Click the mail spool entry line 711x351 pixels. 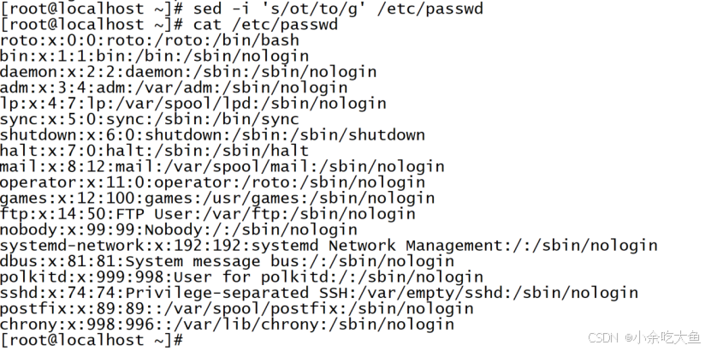tap(222, 166)
